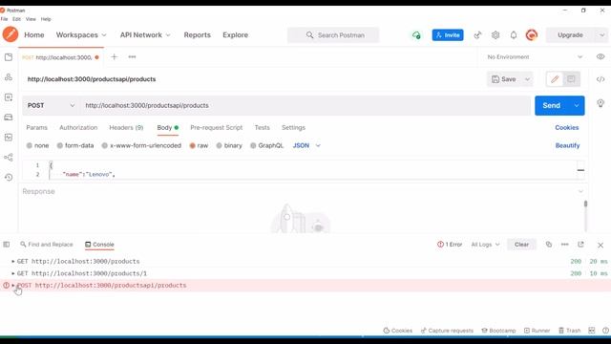Pop out the console to a new window
The image size is (611, 344).
[x=580, y=245]
